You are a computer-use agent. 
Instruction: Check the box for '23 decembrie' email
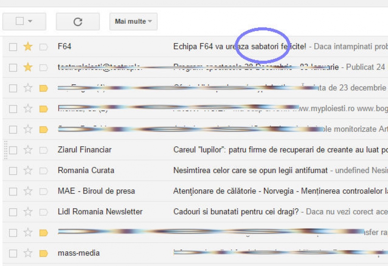click(x=13, y=88)
